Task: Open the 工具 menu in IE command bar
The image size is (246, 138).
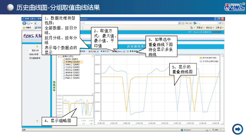Action: click(219, 28)
